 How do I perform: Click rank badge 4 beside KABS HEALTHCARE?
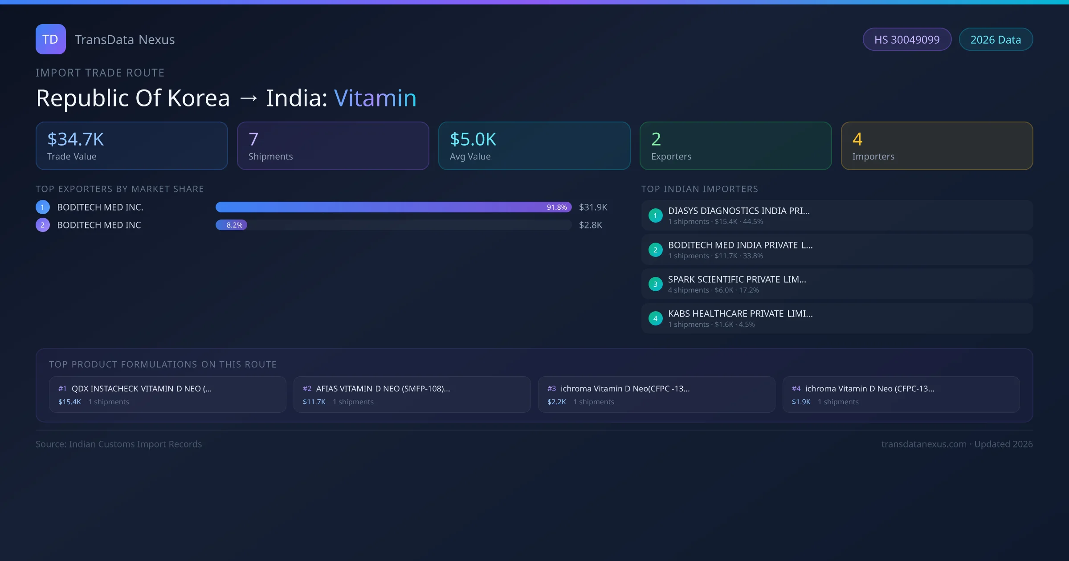(655, 318)
